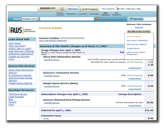Image resolution: width=164 pixels, height=128 pixels.
Task: Open the AWS Home sidebar link
Action: pos(14,43)
